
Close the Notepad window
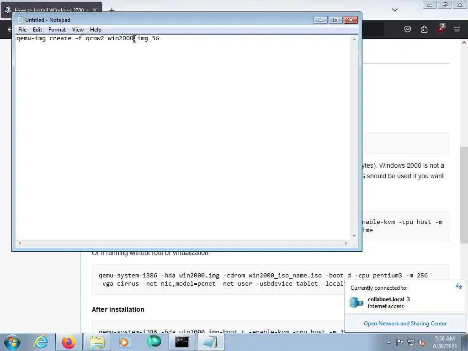351,20
